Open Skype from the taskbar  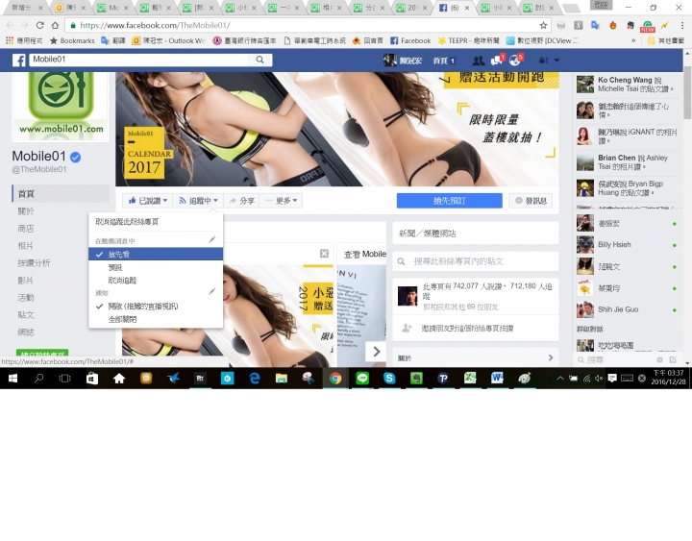389,379
